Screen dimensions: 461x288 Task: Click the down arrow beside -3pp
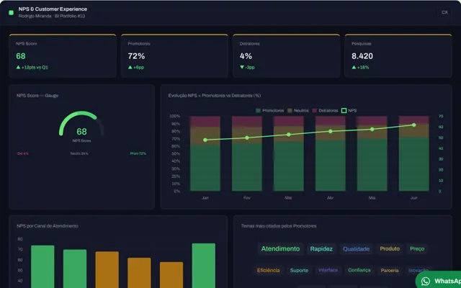242,67
